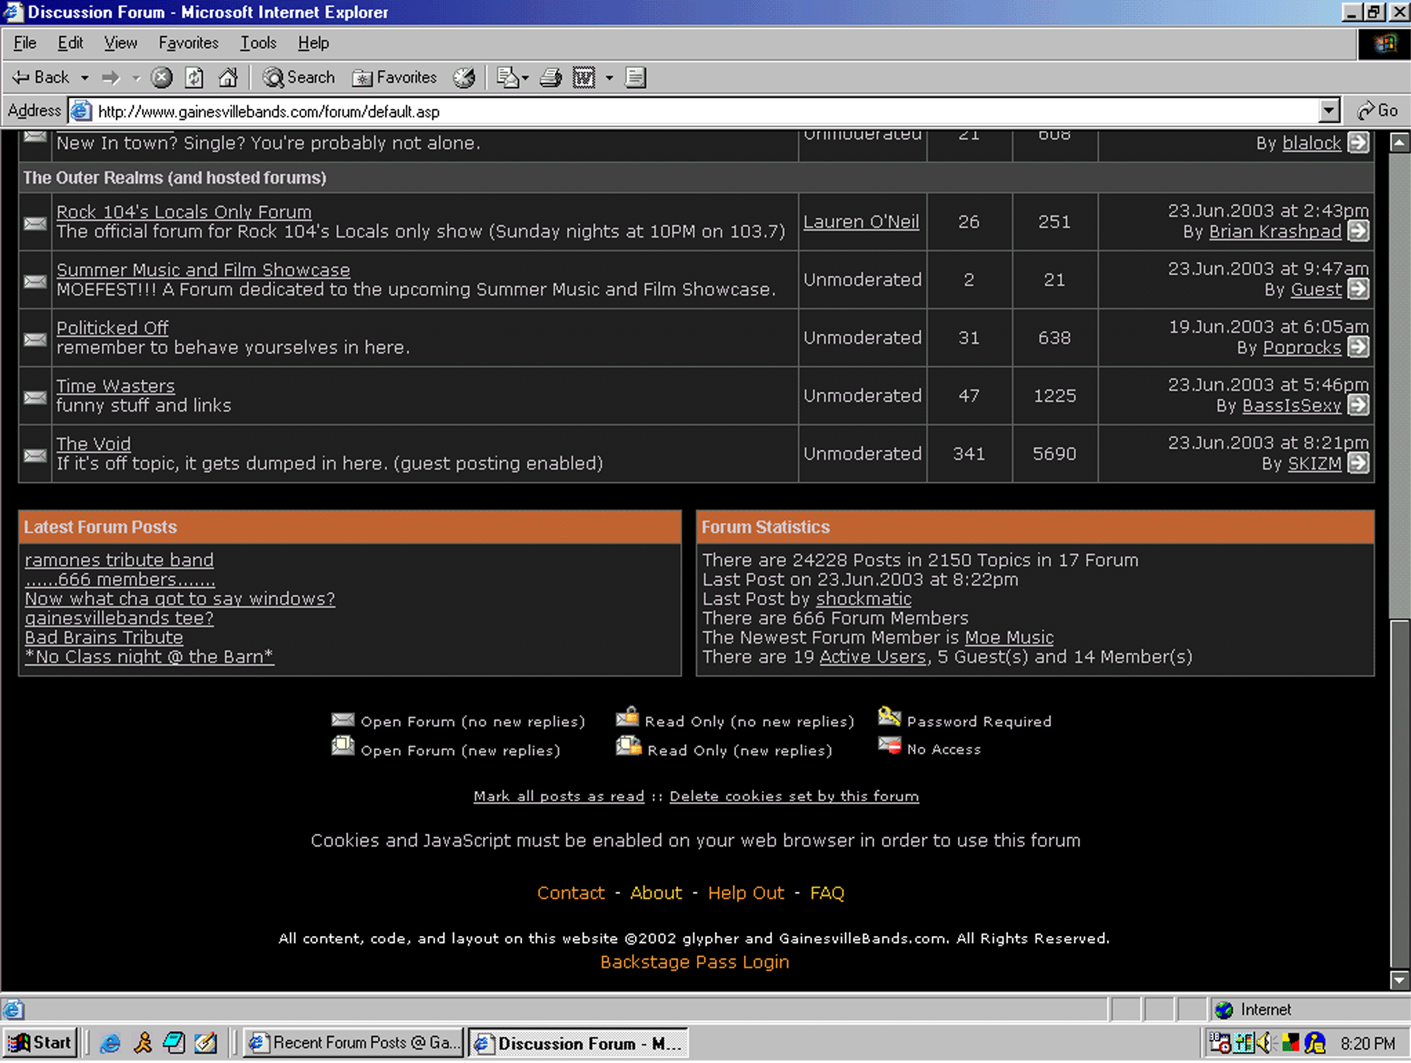Open the Help Out footer link
The width and height of the screenshot is (1411, 1063).
(746, 893)
